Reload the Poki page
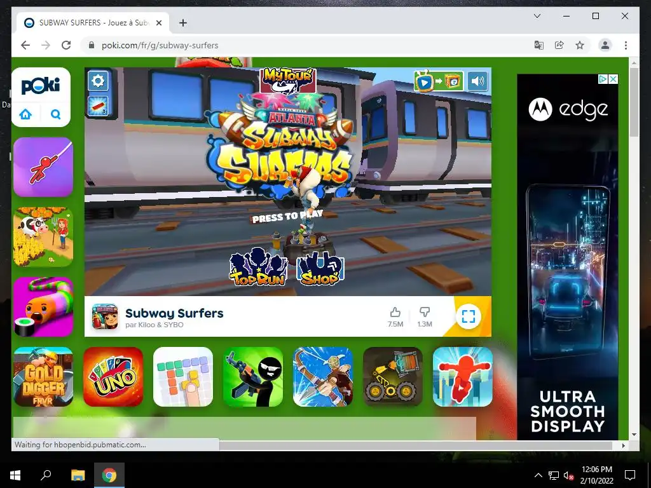The width and height of the screenshot is (651, 488). pyautogui.click(x=66, y=45)
